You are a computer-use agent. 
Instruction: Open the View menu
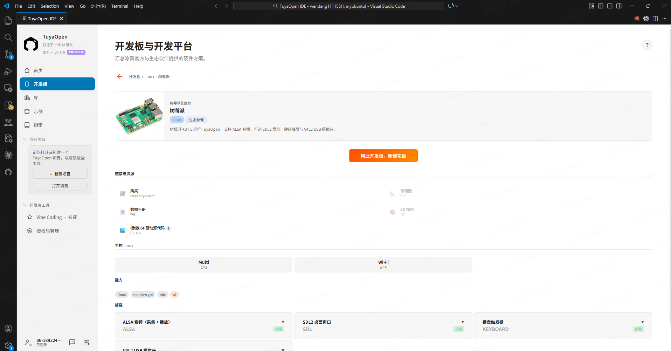pyautogui.click(x=69, y=6)
